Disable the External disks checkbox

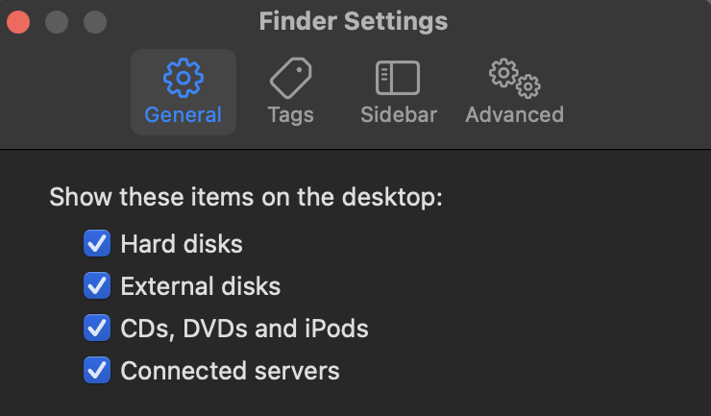tap(97, 285)
